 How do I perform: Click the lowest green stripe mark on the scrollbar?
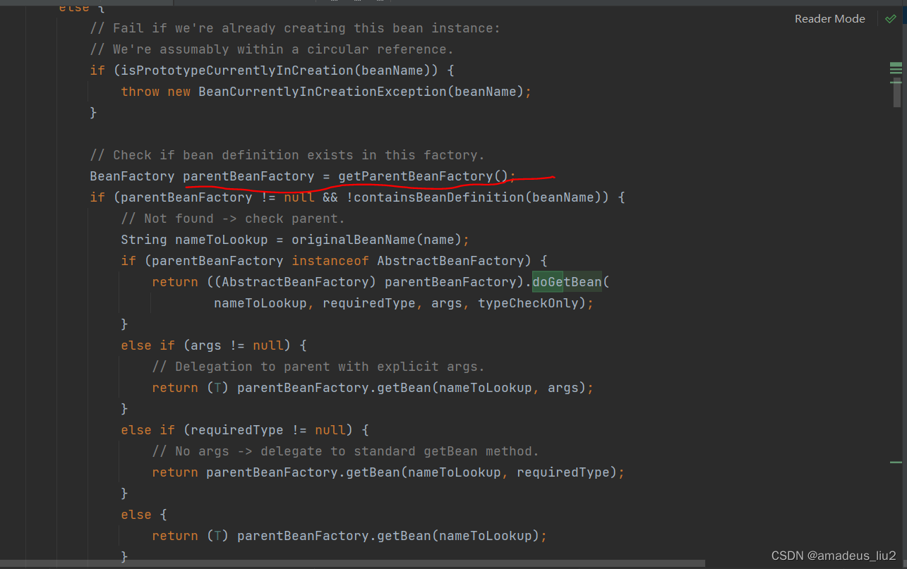[896, 463]
